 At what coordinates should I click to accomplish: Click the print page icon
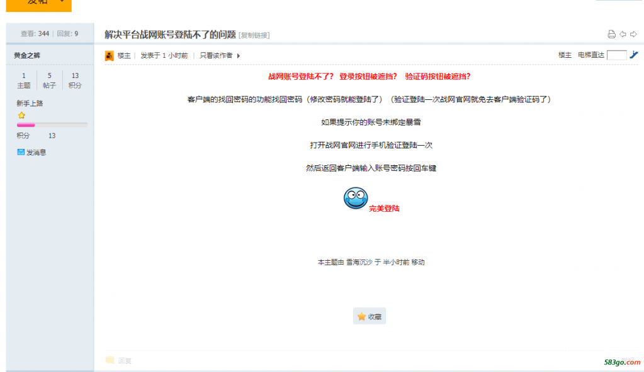pyautogui.click(x=611, y=35)
